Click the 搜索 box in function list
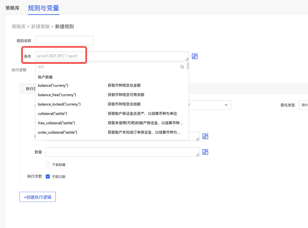This screenshot has height=228, width=308. (108, 67)
